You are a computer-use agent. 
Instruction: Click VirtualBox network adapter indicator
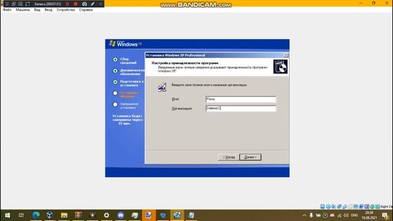click(x=339, y=206)
